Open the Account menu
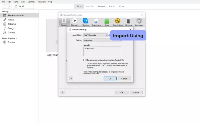 [42, 2]
